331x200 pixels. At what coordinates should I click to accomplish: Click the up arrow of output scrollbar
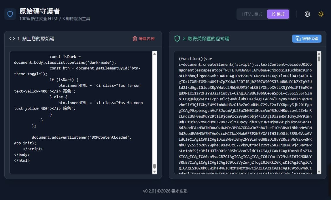(x=319, y=54)
